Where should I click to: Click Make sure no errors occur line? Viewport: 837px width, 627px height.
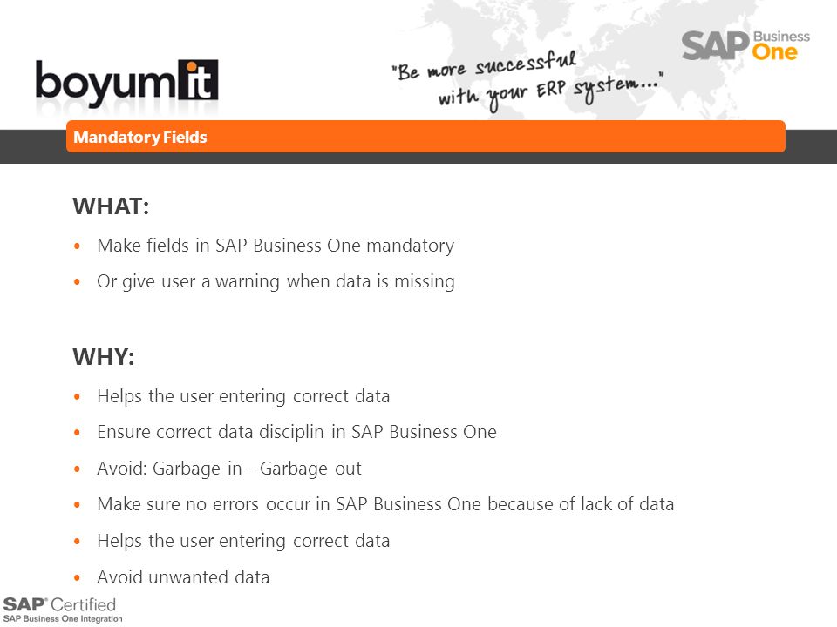(x=385, y=504)
